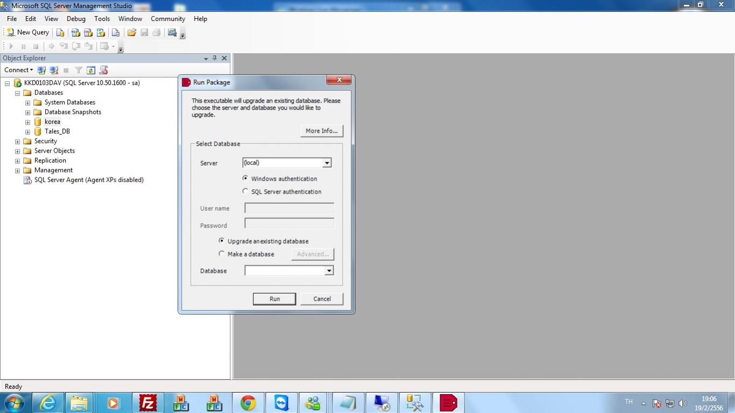Select Server Objects in the tree
Screen dimensions: 735x413
(54, 151)
